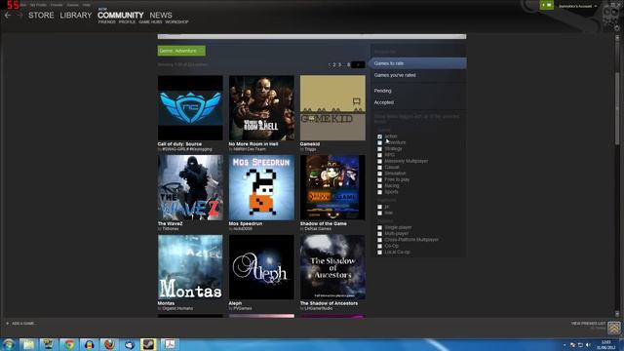Open the Aleph game thumbnail
Screen dimensions: 624x351
click(261, 267)
